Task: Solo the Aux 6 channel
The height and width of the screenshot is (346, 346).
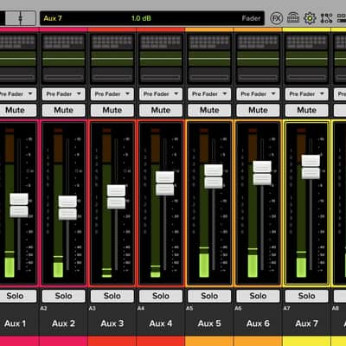Action: point(258,296)
